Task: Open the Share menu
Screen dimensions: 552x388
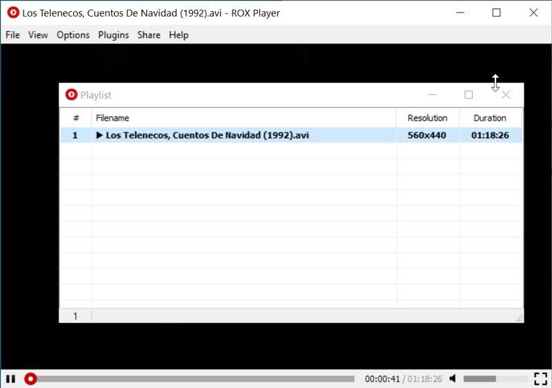Action: (x=149, y=35)
